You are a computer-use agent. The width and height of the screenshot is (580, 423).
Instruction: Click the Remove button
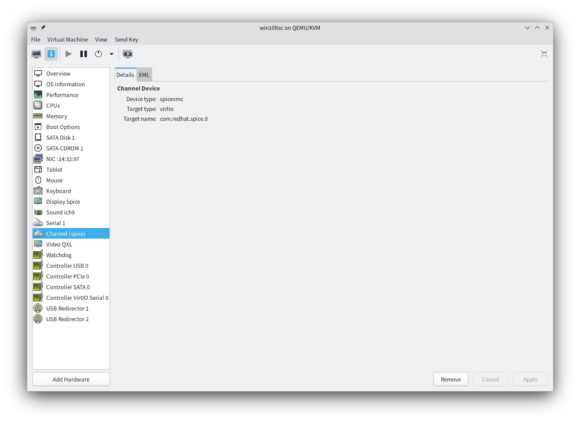451,379
